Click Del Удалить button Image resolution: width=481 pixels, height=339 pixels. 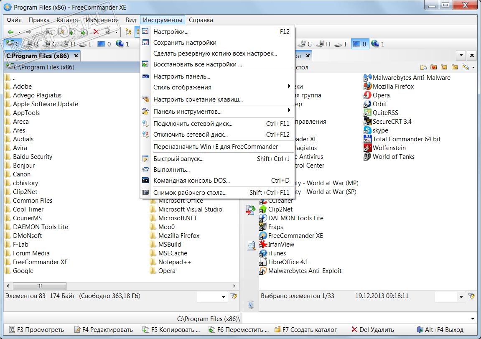point(373,330)
